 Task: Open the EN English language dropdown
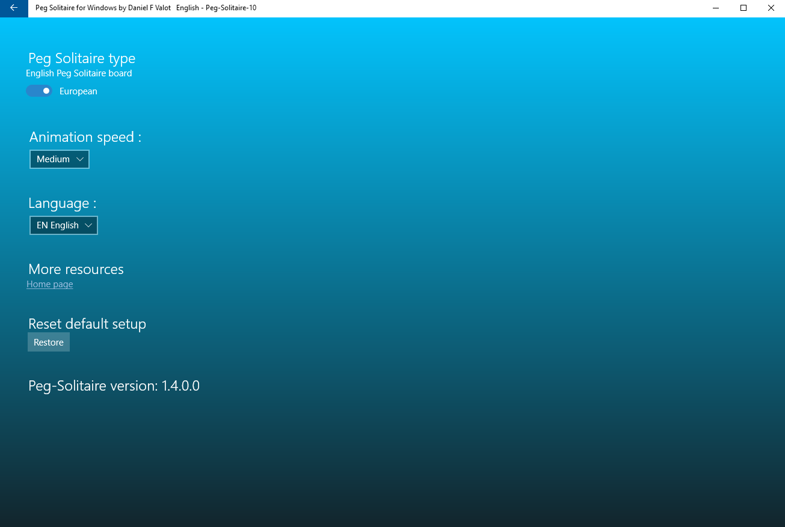[64, 225]
